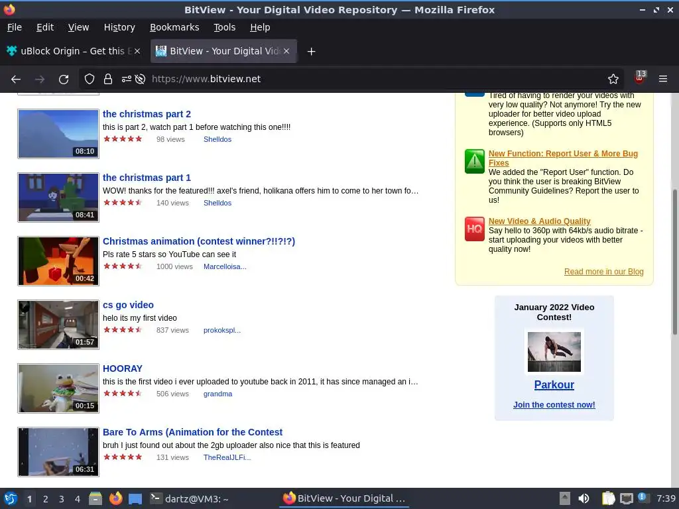This screenshot has height=509, width=679.
Task: Click the page vertical scrollbar thumb
Action: pos(674,262)
